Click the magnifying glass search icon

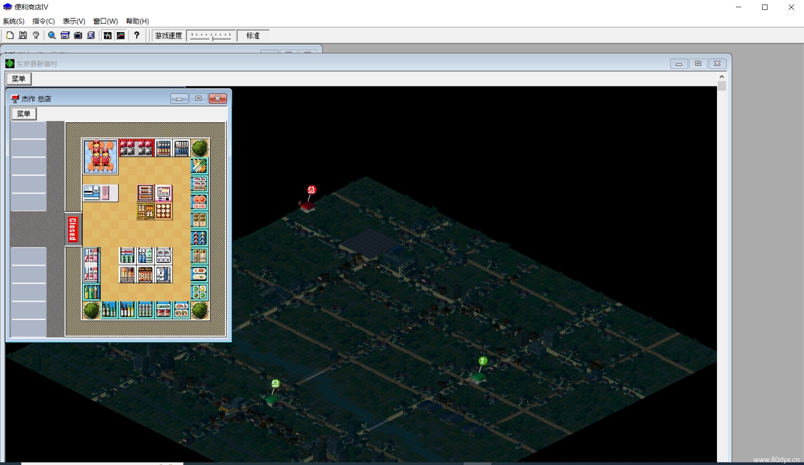coord(52,35)
